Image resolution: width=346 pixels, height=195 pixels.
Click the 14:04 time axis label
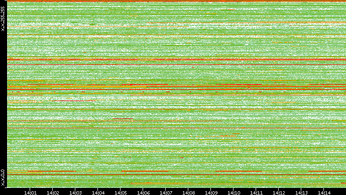[x=98, y=193]
